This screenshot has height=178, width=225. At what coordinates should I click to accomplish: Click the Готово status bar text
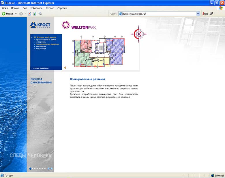tap(9, 176)
